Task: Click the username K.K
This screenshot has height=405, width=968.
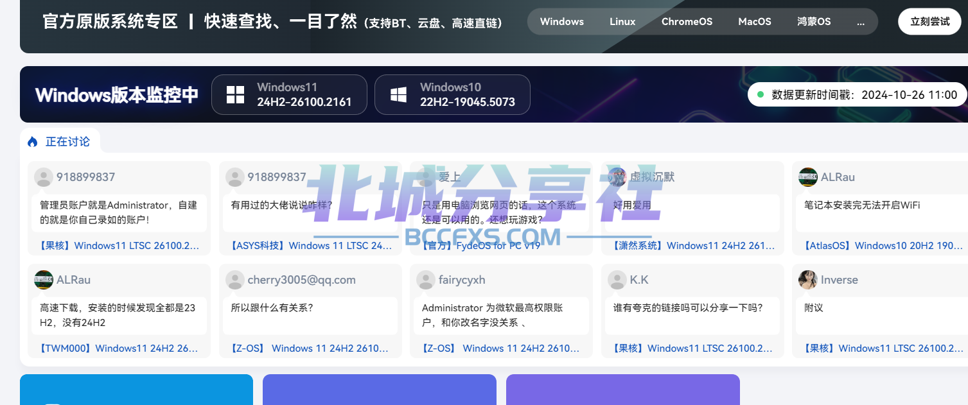Action: [639, 280]
